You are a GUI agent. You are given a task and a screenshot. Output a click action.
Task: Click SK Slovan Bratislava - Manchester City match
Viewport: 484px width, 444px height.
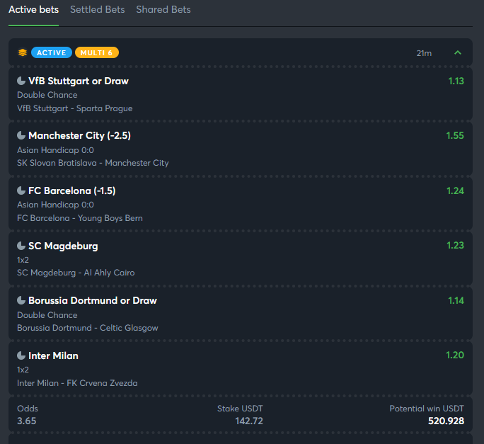93,163
